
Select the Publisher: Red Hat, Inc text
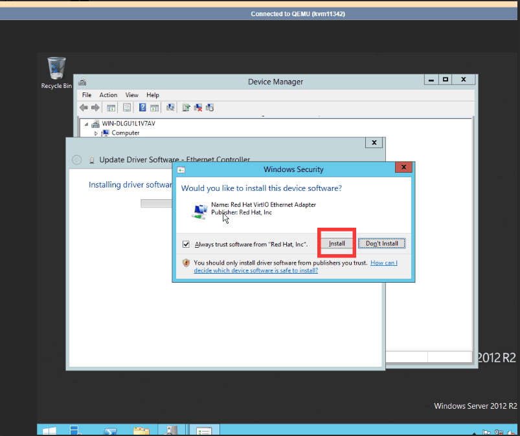pyautogui.click(x=242, y=212)
